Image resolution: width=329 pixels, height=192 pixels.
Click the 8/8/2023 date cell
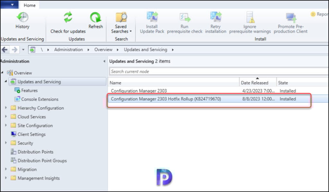pyautogui.click(x=259, y=99)
